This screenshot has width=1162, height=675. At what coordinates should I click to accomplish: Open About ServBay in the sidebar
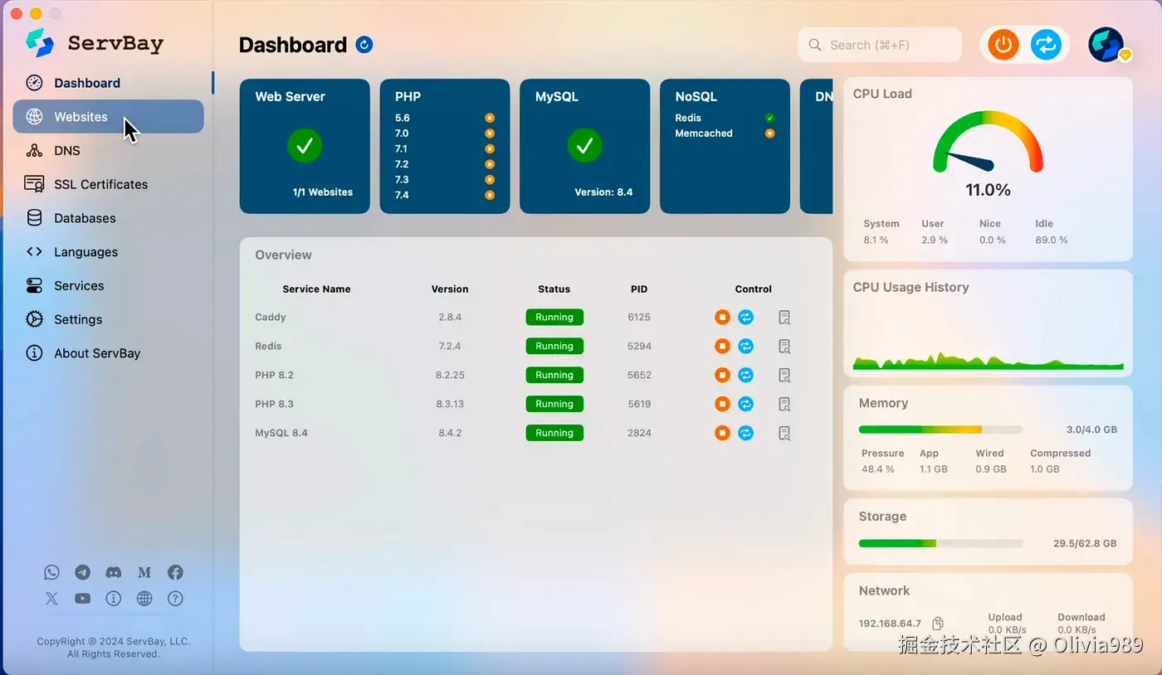point(108,353)
